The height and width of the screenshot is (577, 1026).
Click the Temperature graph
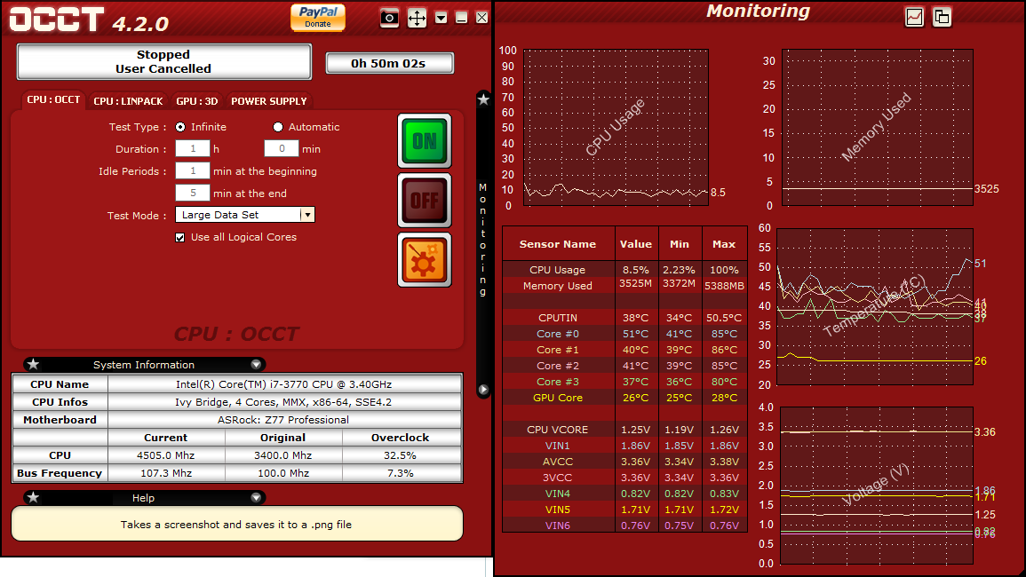coord(875,307)
